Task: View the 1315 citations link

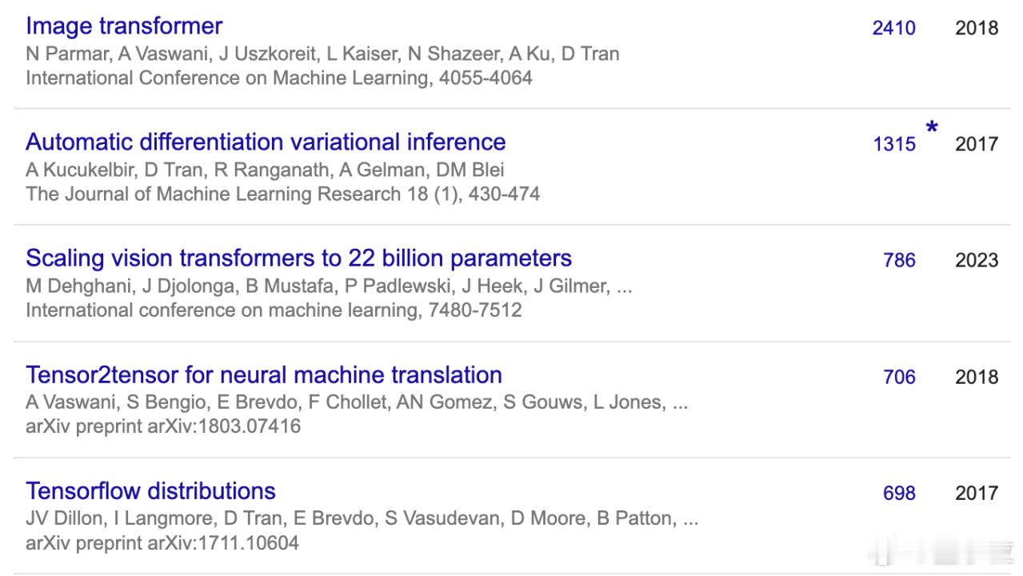Action: [x=894, y=144]
